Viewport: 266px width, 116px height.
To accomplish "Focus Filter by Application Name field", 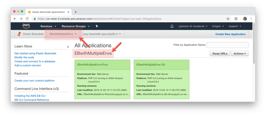I will 227,45.
